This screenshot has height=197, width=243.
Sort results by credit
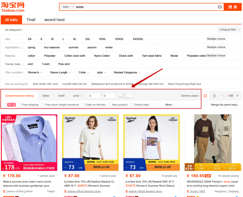click(x=61, y=96)
